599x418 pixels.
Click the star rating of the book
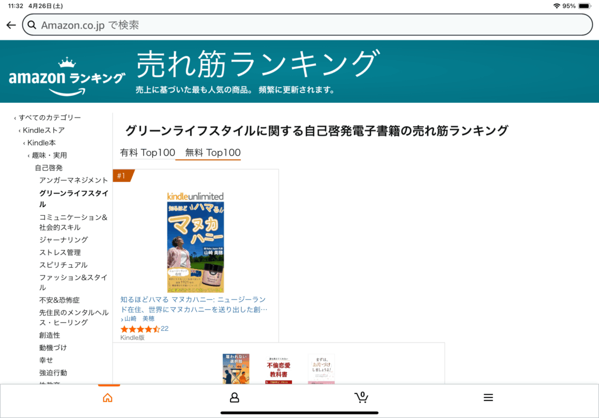tap(140, 329)
